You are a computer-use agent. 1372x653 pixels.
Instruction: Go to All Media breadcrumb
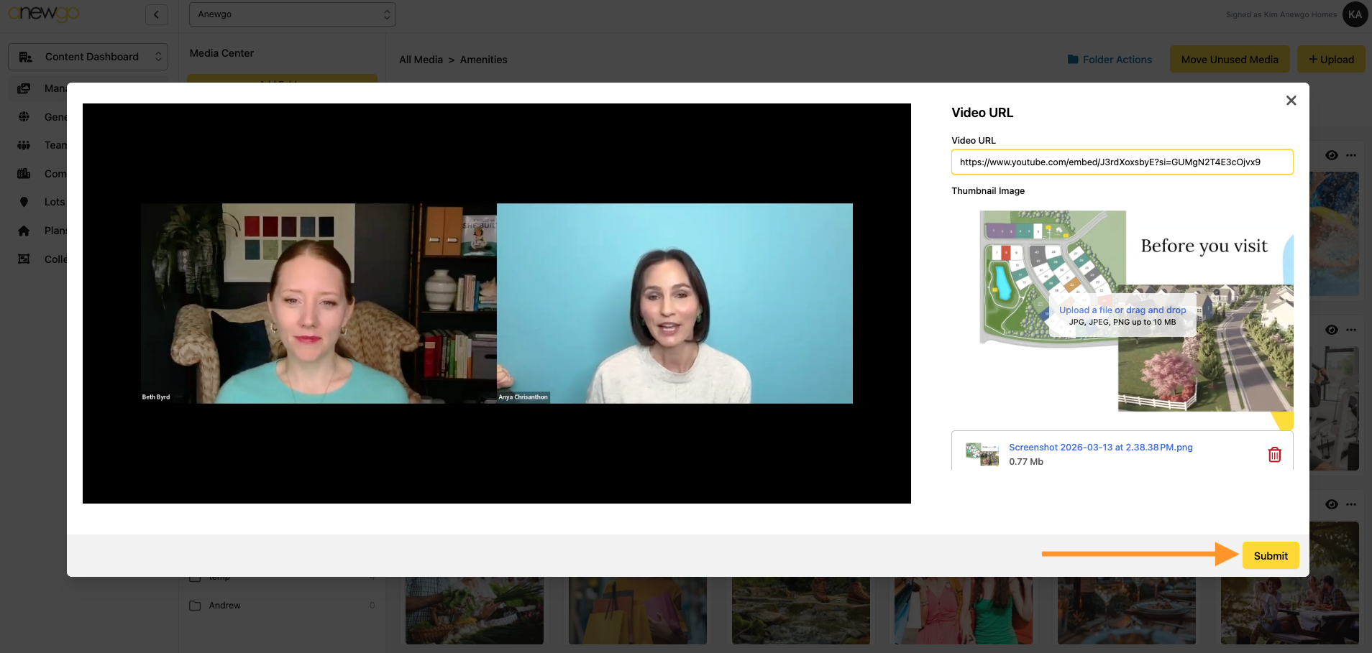point(421,60)
